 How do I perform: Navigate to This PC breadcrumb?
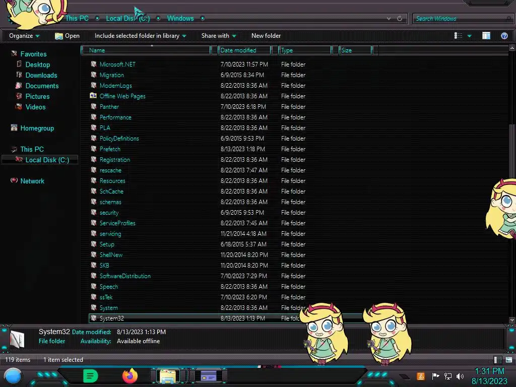77,19
